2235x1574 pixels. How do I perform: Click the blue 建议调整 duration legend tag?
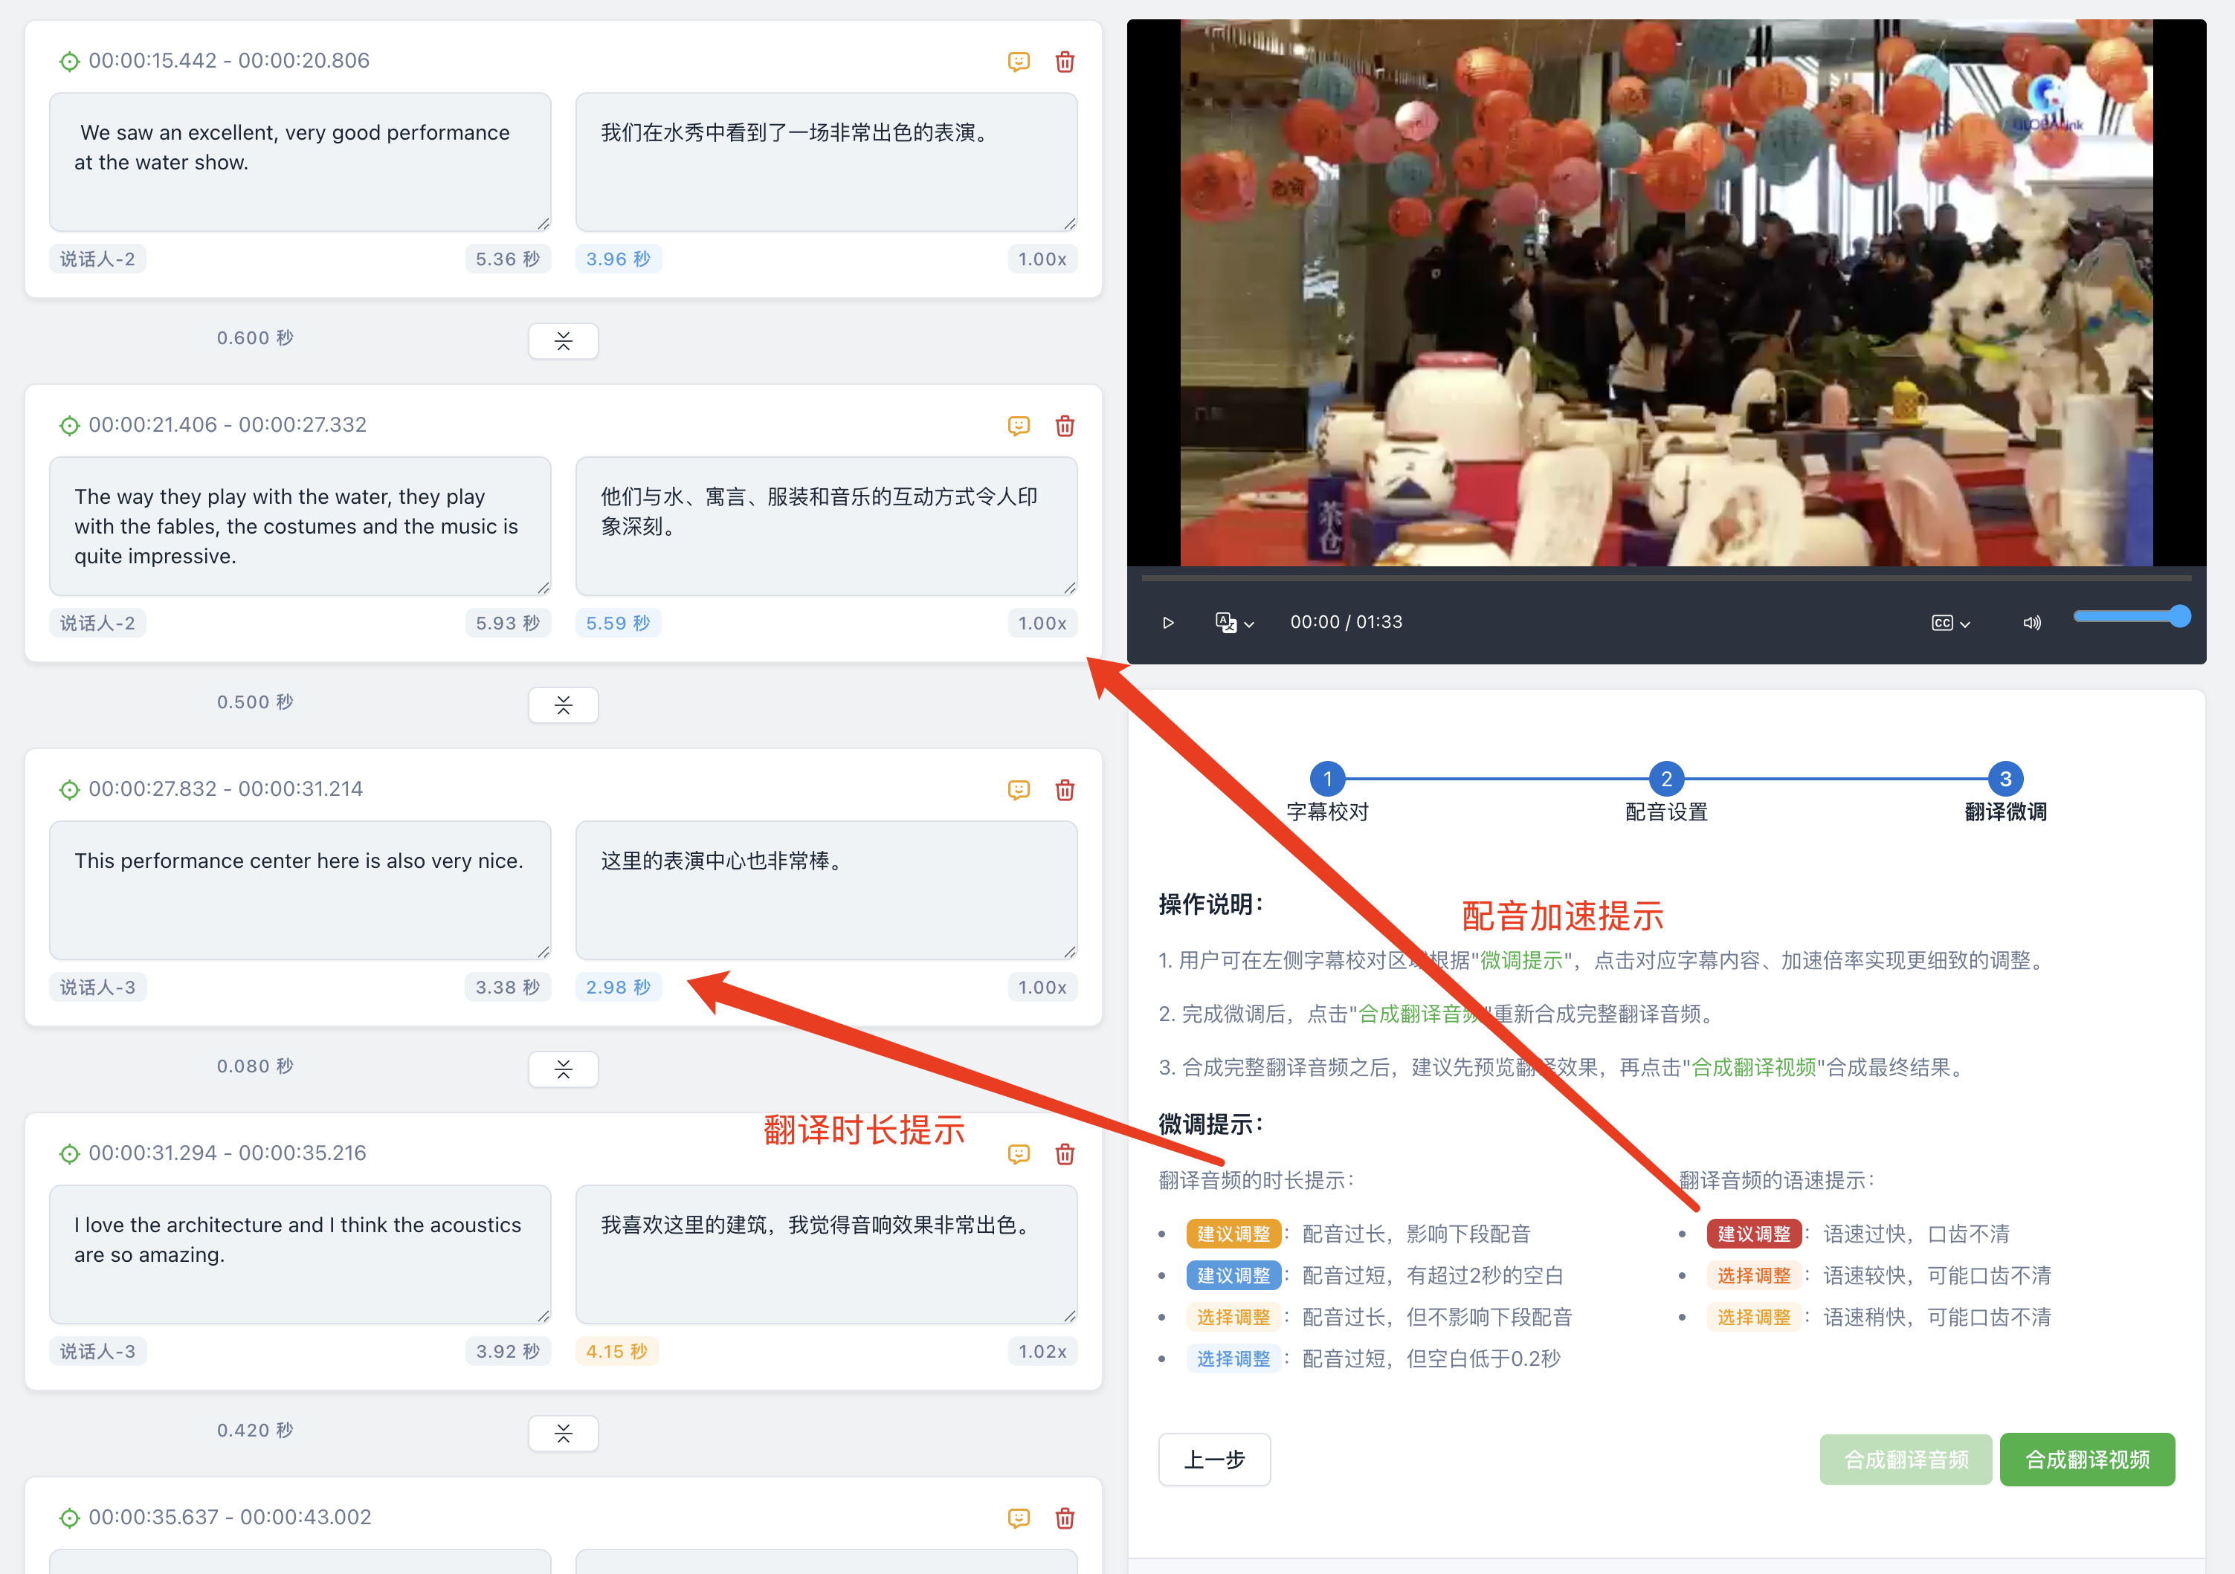[x=1233, y=1275]
